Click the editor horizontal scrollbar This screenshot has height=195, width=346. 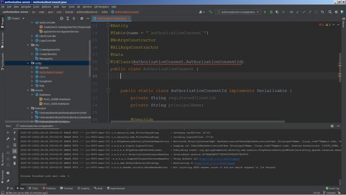point(197,121)
